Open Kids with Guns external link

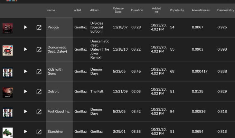tap(39, 72)
